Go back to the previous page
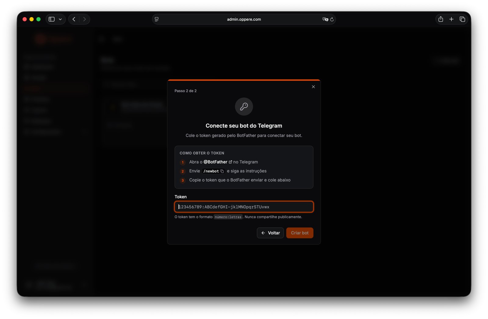This screenshot has width=488, height=319. (74, 19)
